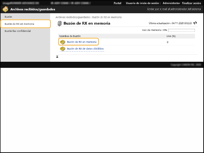This screenshot has height=153, width=204.
Task: Click the Archivos recibidos/guardados header box icon
Action: click(6, 9)
